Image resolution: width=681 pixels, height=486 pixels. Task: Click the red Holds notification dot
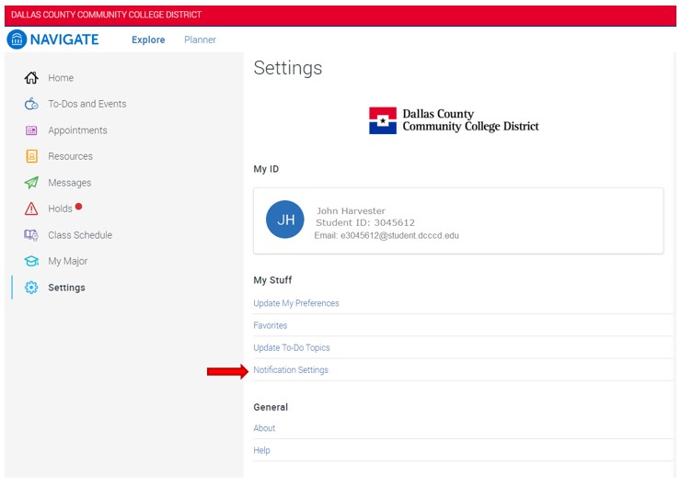click(78, 207)
